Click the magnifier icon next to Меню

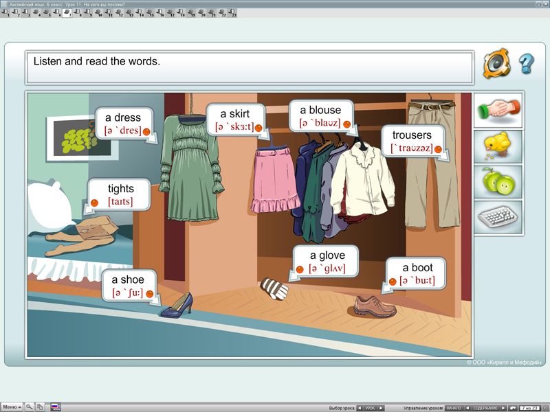pos(30,407)
